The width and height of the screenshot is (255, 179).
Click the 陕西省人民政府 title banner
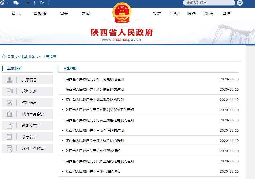[x=122, y=32]
